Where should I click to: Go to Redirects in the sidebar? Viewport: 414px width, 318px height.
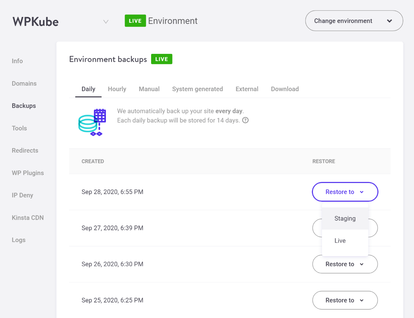click(x=25, y=151)
